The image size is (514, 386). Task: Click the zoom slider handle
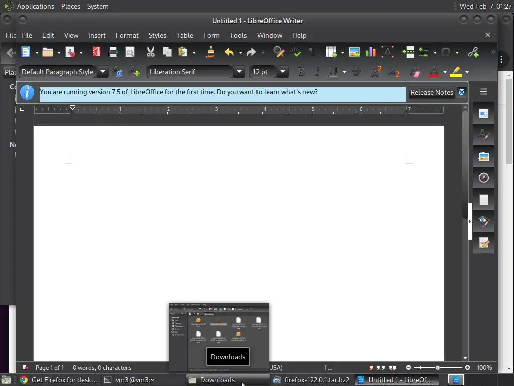point(437,367)
